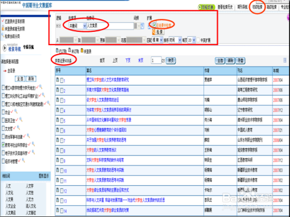Image resolution: width=290 pixels, height=217 pixels.
Task: Click the 检索 search button
Action: click(158, 32)
